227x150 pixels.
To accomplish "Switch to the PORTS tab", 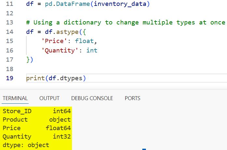I will pyautogui.click(x=133, y=98).
